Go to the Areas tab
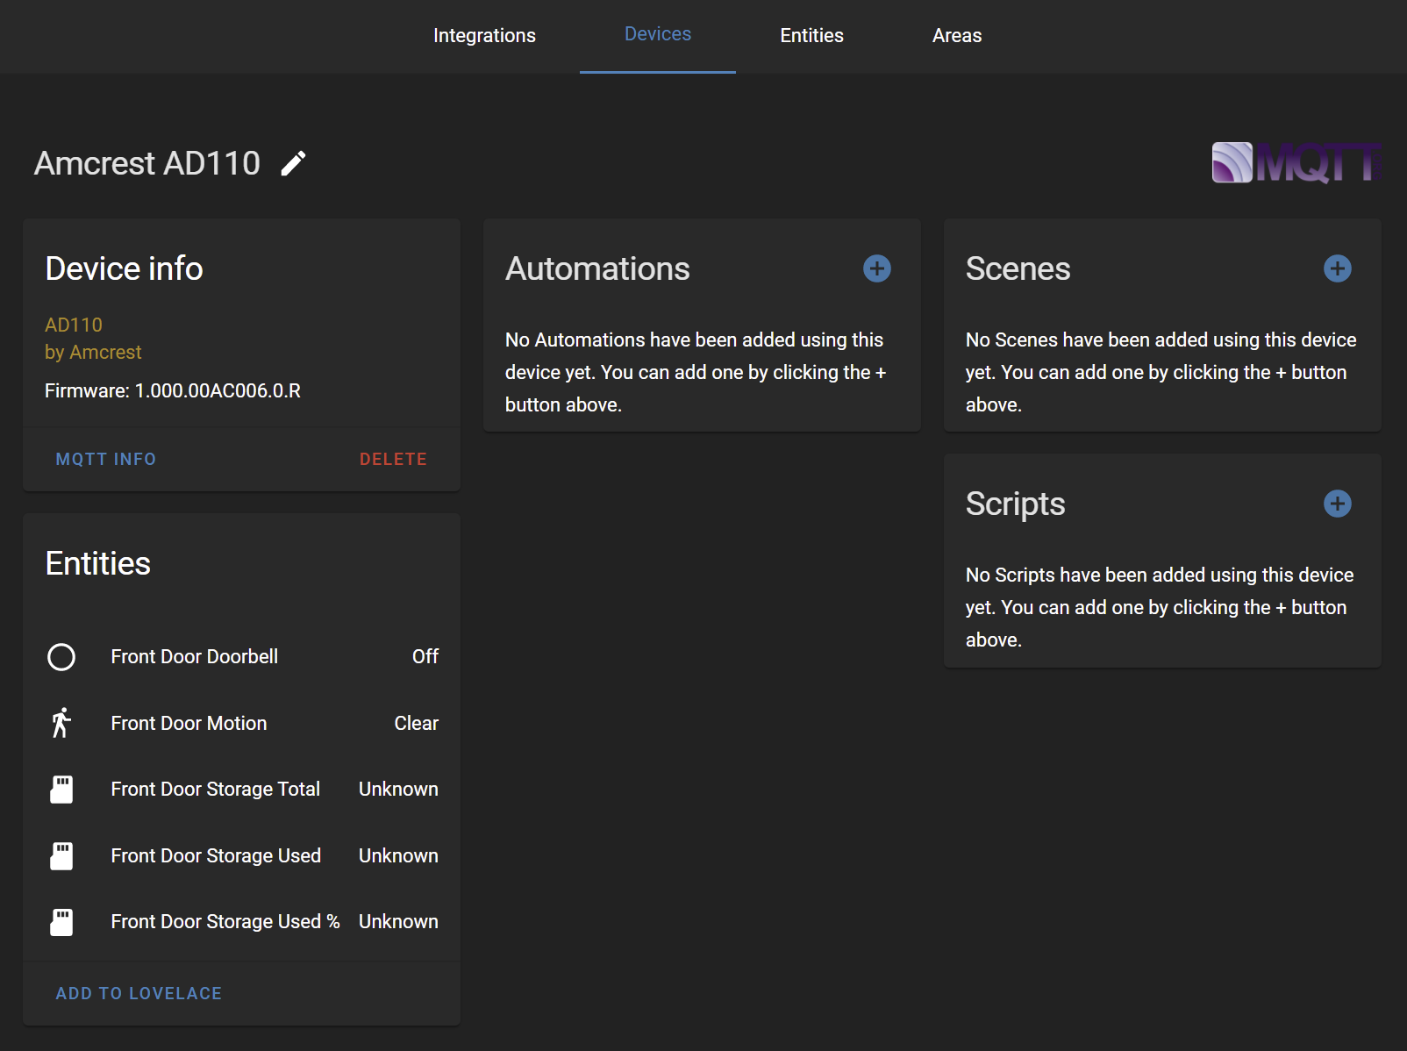Viewport: 1407px width, 1051px height. pos(957,36)
